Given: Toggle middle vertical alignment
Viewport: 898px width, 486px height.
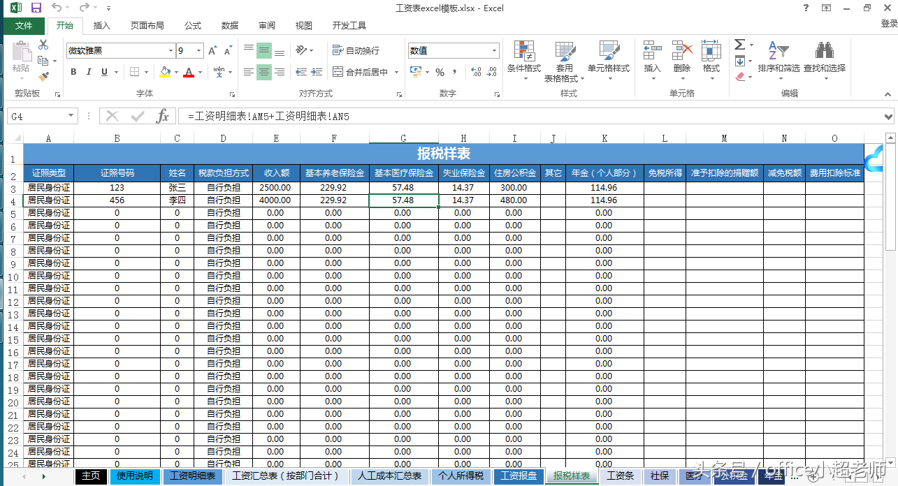Looking at the screenshot, I should (x=264, y=50).
